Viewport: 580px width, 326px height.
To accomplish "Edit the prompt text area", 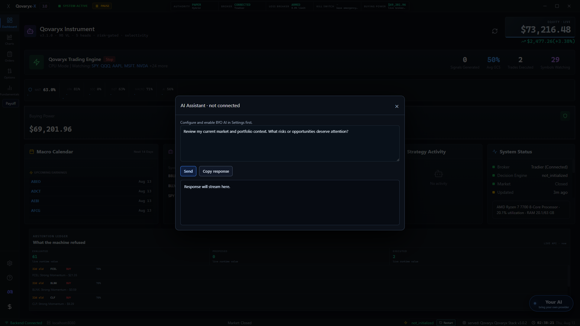I will (x=290, y=143).
